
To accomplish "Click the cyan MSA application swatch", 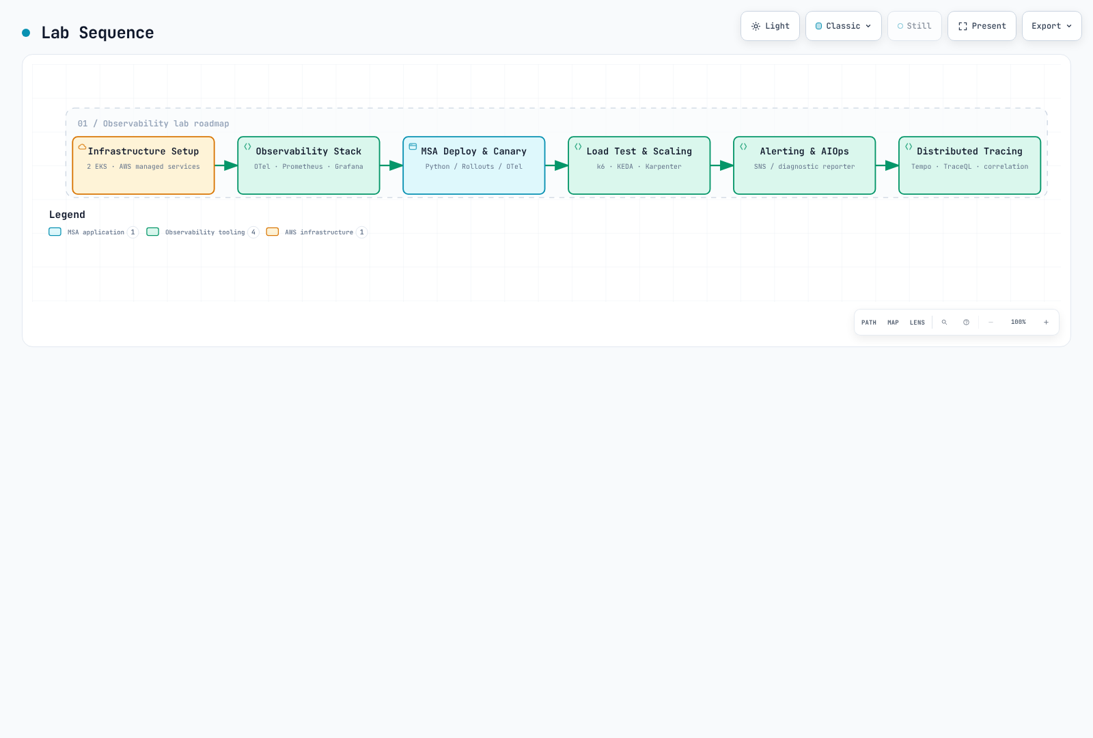I will 55,232.
